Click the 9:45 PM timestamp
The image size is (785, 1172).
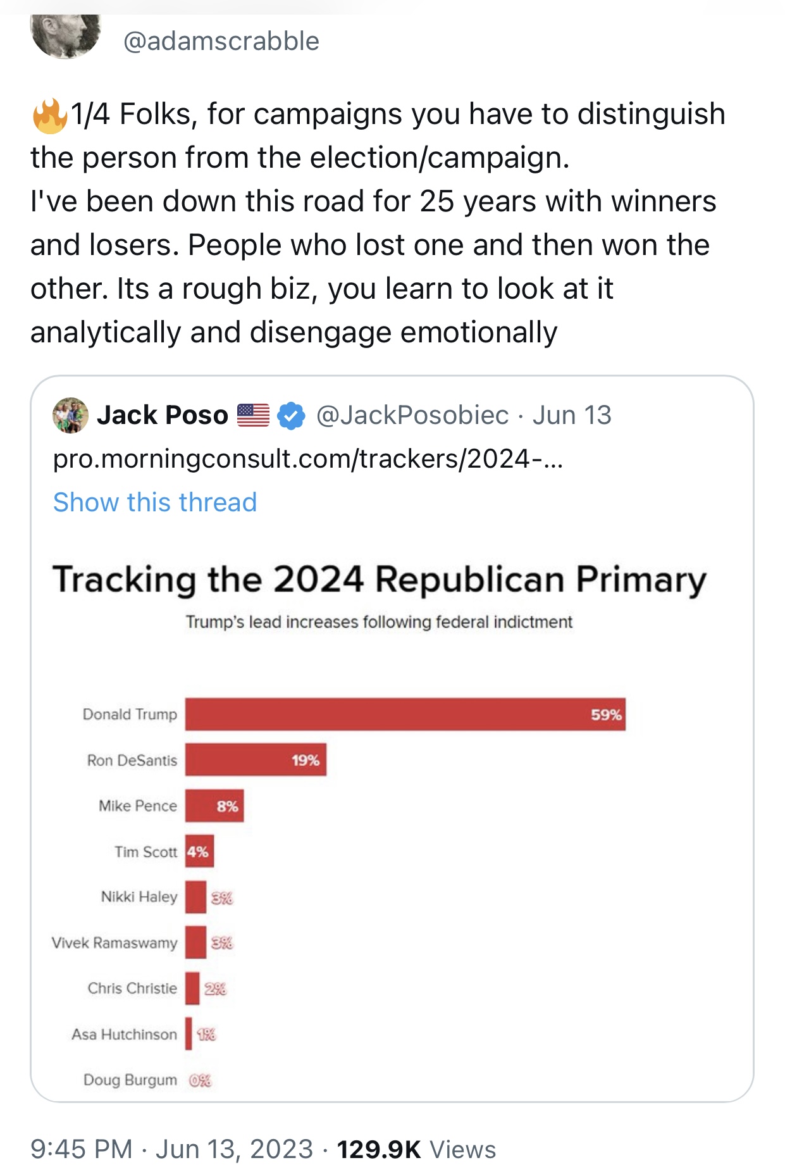[x=82, y=1149]
